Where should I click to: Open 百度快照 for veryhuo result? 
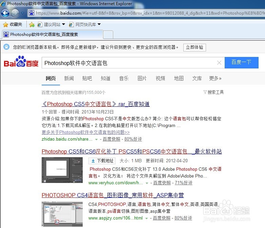coord(162,183)
